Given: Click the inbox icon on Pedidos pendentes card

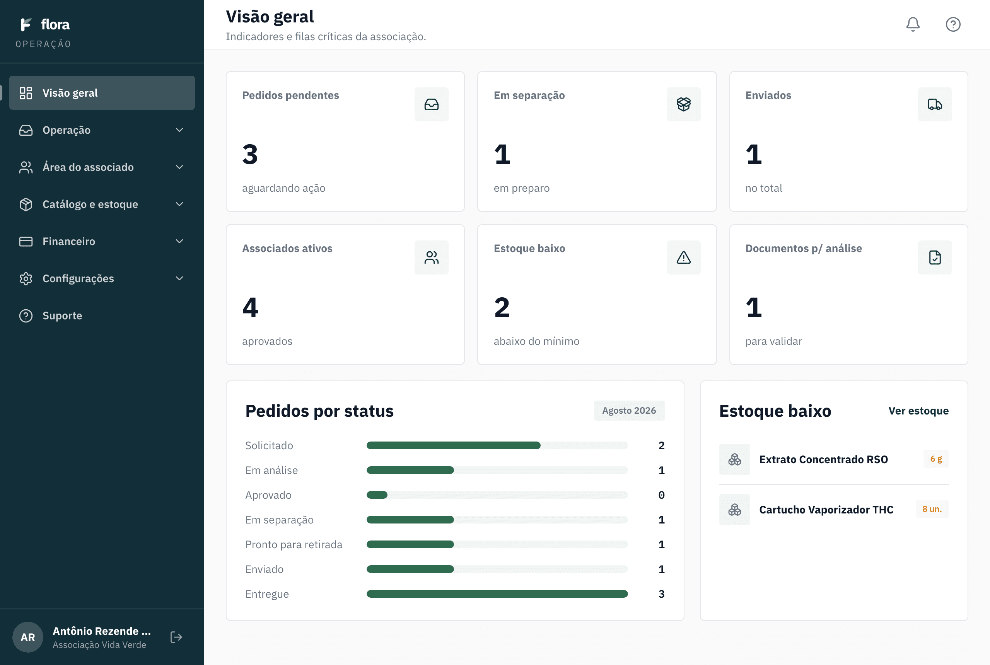Looking at the screenshot, I should 431,104.
